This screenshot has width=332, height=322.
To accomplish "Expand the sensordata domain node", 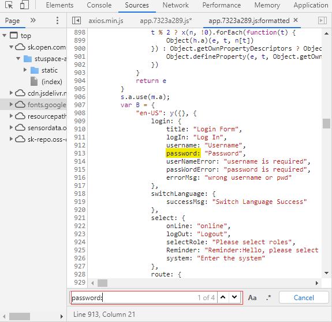I will [x=11, y=127].
